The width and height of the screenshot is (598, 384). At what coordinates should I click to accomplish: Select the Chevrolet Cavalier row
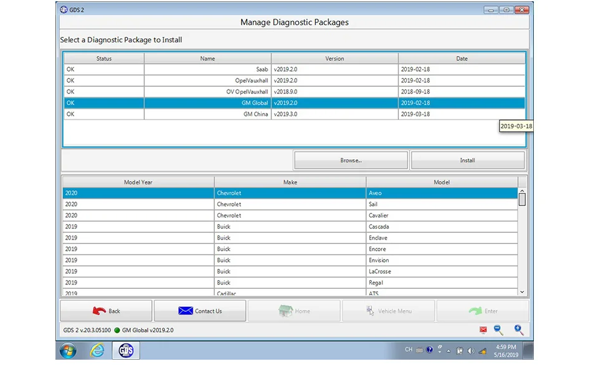[290, 215]
